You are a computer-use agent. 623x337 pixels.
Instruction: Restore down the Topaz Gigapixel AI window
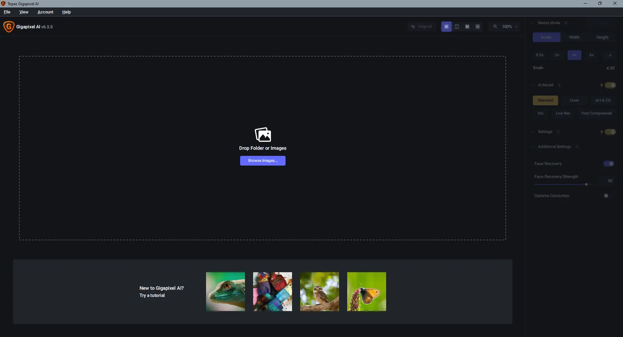600,4
